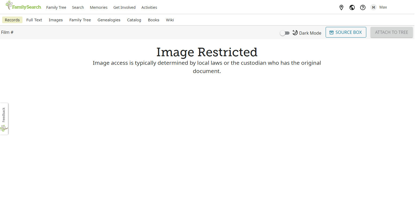Open the help question mark icon

[x=363, y=7]
